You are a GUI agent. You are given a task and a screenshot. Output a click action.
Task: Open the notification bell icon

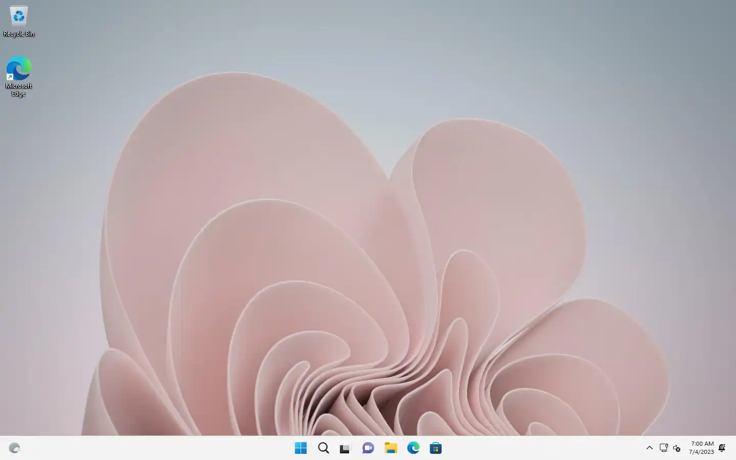[722, 448]
